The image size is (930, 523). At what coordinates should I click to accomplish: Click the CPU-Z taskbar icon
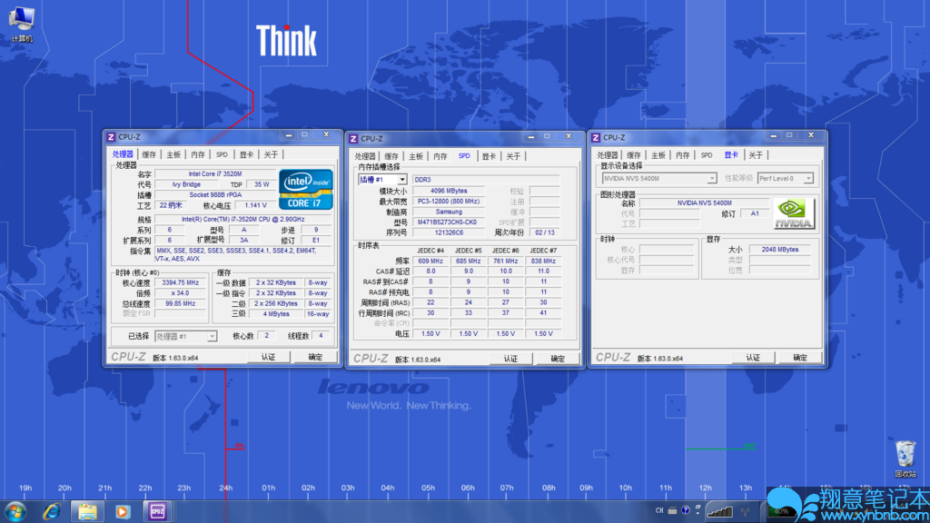click(x=157, y=511)
